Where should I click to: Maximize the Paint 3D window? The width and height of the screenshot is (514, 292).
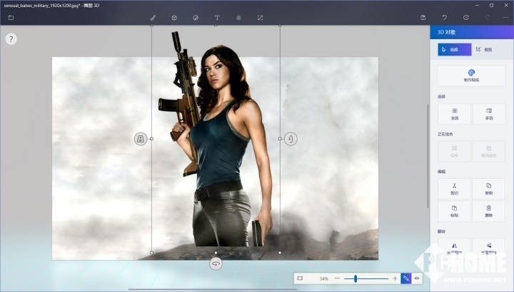tap(491, 5)
